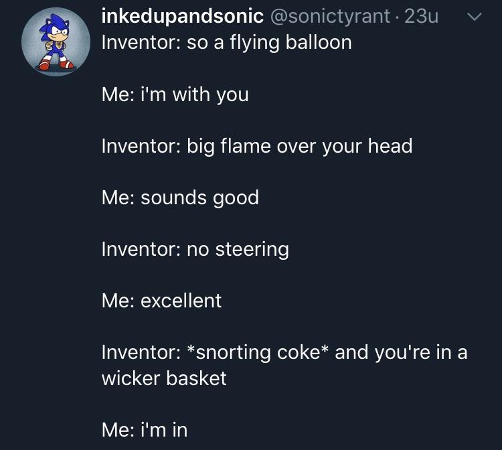Select the final line 'Me: i'm in'
This screenshot has width=502, height=450.
pyautogui.click(x=145, y=430)
